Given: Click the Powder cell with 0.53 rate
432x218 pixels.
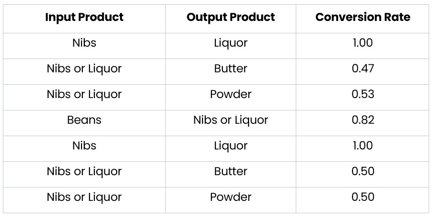Looking at the screenshot, I should tap(231, 94).
